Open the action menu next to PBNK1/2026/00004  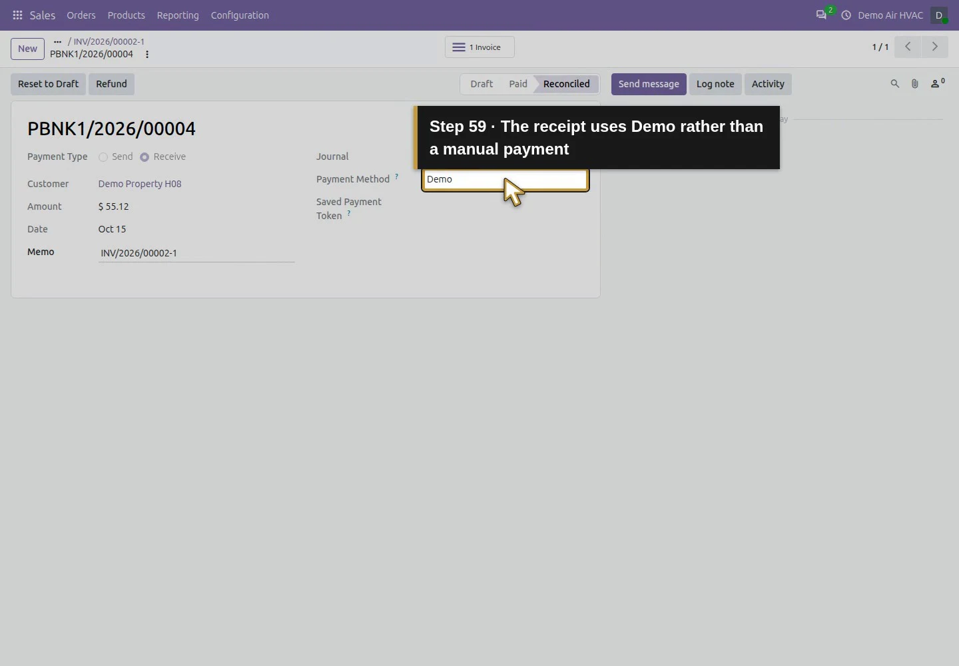147,55
